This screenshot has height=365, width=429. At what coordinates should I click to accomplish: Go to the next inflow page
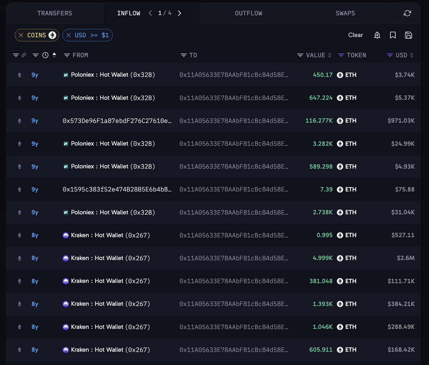179,13
